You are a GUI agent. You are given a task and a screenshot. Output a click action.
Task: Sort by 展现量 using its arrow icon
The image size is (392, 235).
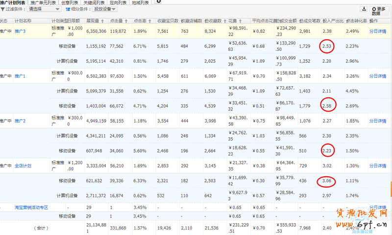(102, 21)
